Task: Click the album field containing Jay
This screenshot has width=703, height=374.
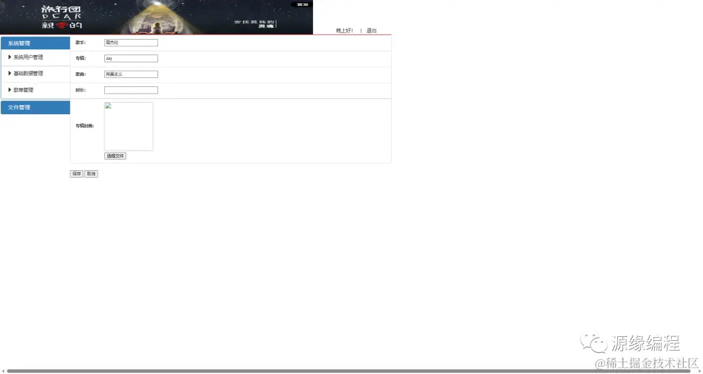Action: tap(130, 58)
